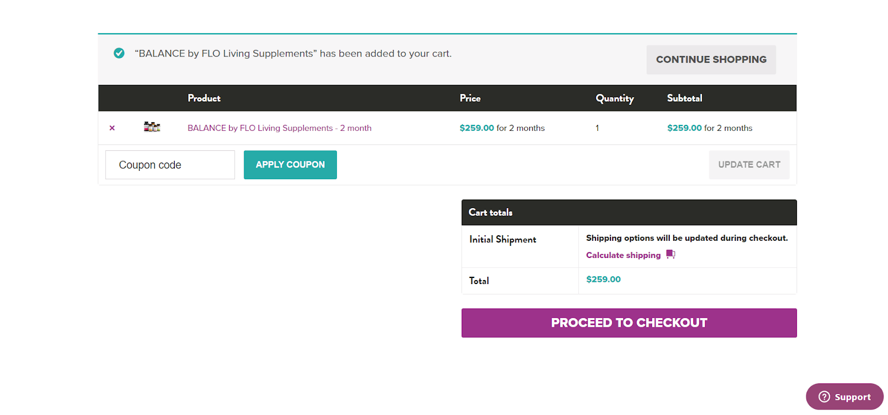888x415 pixels.
Task: Open the BALANCE by FLO Living Supplements link
Action: (279, 128)
